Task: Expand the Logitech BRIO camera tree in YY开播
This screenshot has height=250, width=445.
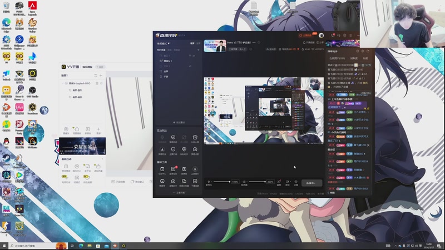Action: pos(63,83)
